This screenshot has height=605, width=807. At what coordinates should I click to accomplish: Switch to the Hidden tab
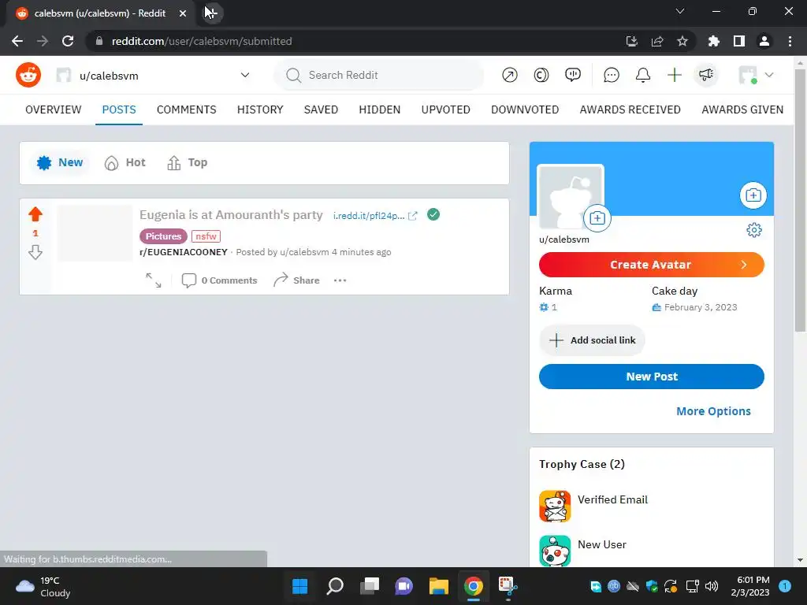pyautogui.click(x=380, y=109)
